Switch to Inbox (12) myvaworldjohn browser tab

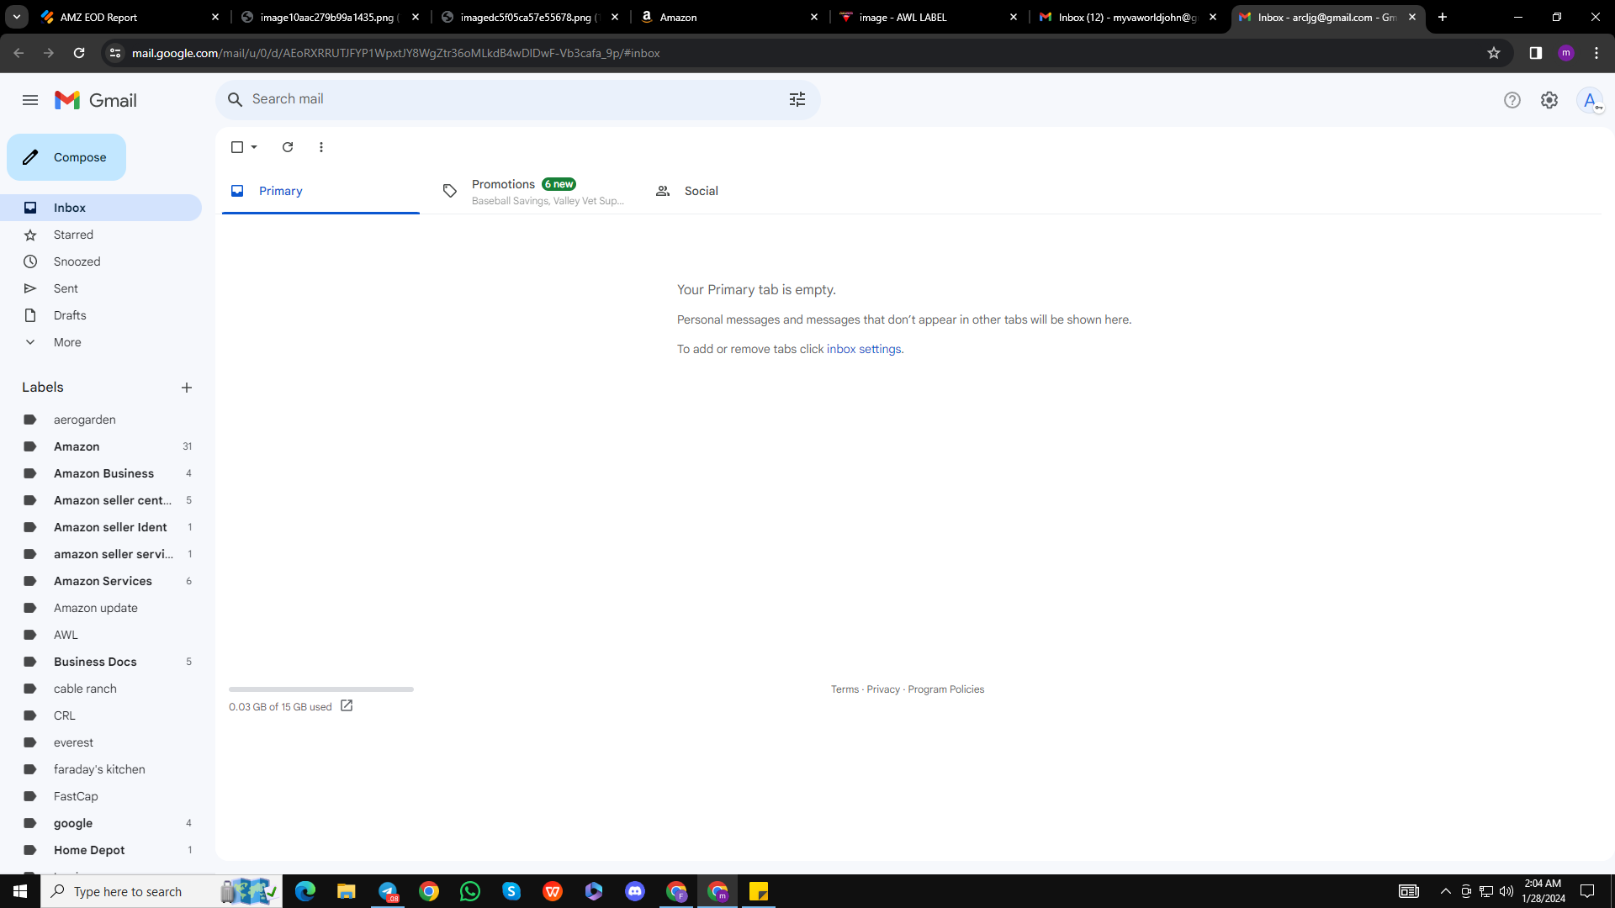coord(1129,17)
